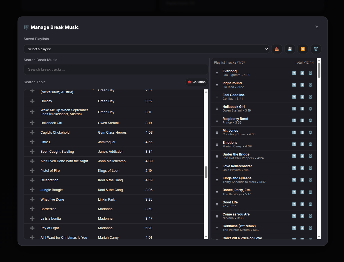This screenshot has width=344, height=262.
Task: Remove Feel Good Inc. from the playlist
Action: [310, 97]
